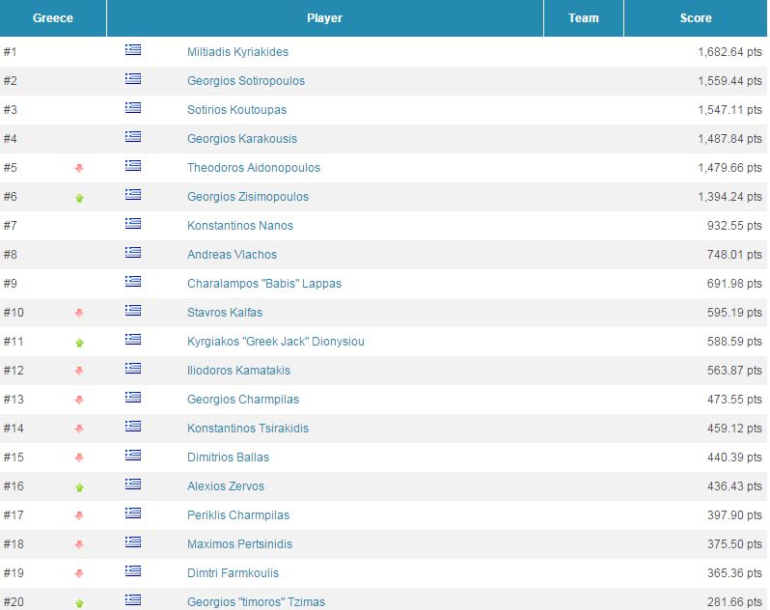770x610 pixels.
Task: Click red down arrow at rank #10
Action: pos(79,313)
